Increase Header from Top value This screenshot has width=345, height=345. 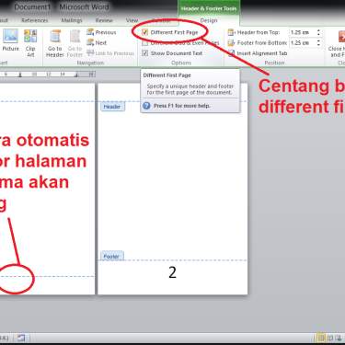coord(318,30)
